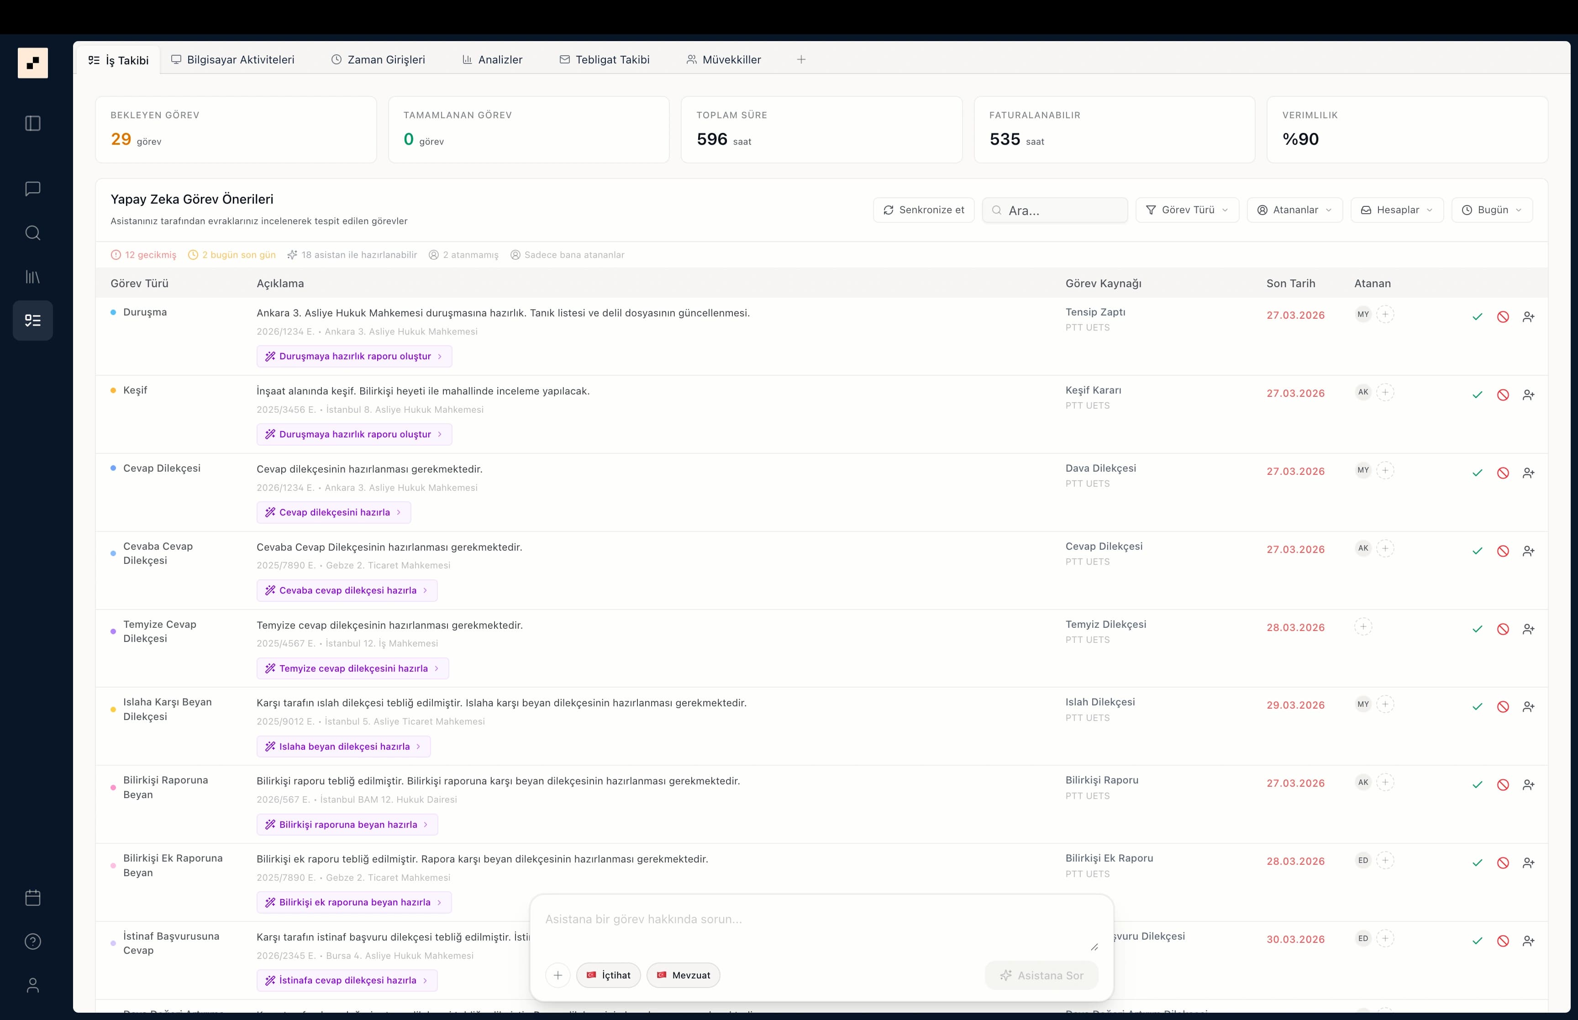Toggle 'Sadece bana atananlar' filter
This screenshot has height=1020, width=1578.
[567, 255]
